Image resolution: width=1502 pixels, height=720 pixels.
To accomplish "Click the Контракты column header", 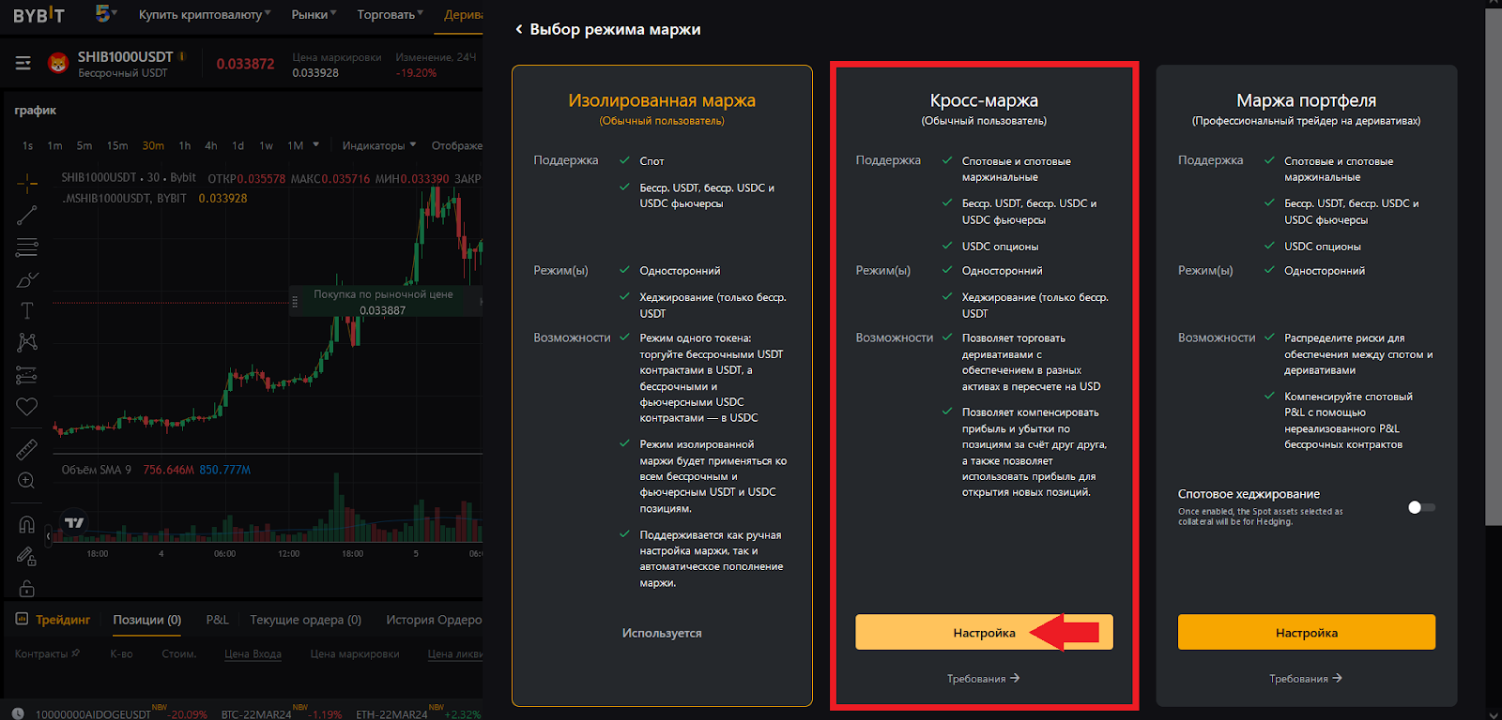I will tap(41, 653).
